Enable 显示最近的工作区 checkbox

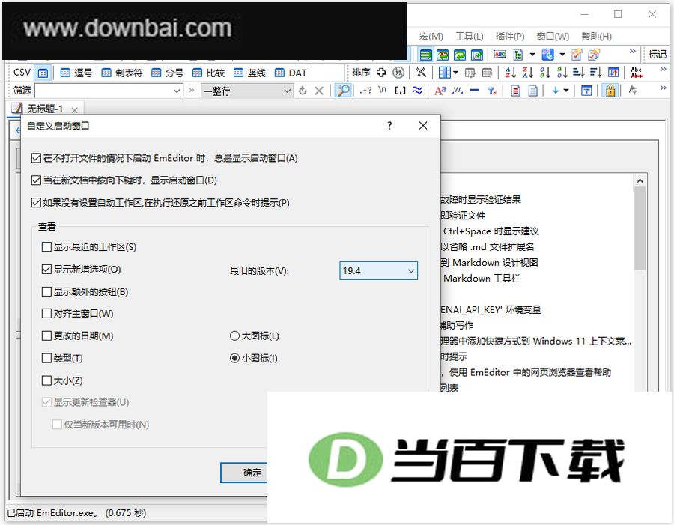pyautogui.click(x=46, y=247)
